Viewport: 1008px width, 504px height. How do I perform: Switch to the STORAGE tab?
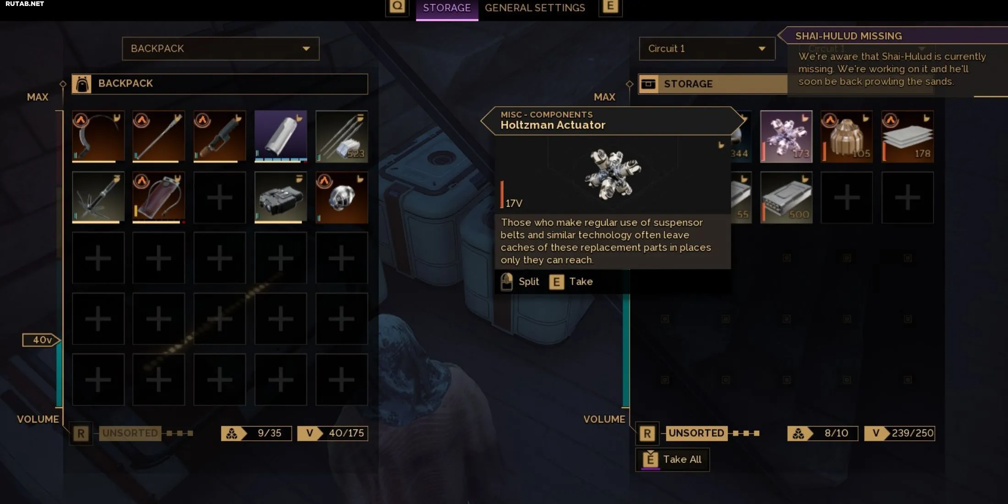(447, 8)
